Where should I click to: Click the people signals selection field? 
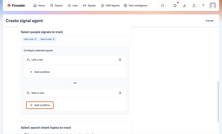click(75, 39)
